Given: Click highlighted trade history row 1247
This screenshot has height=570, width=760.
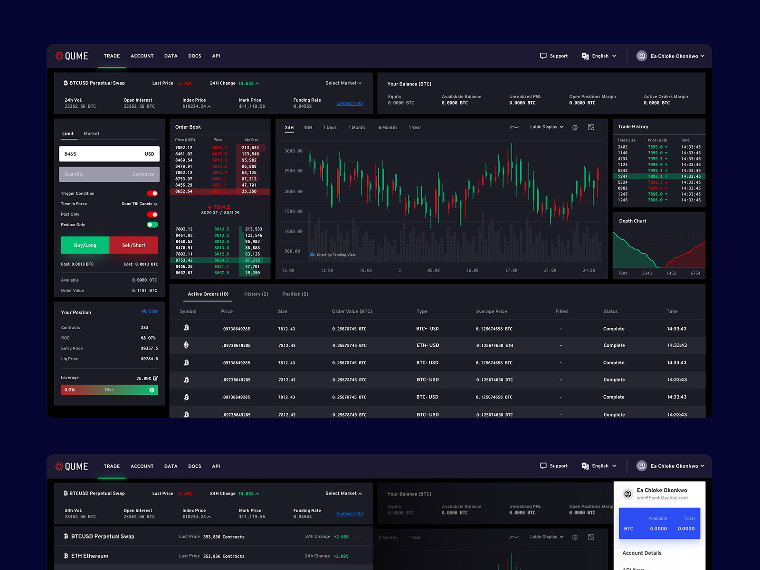Looking at the screenshot, I should [659, 176].
